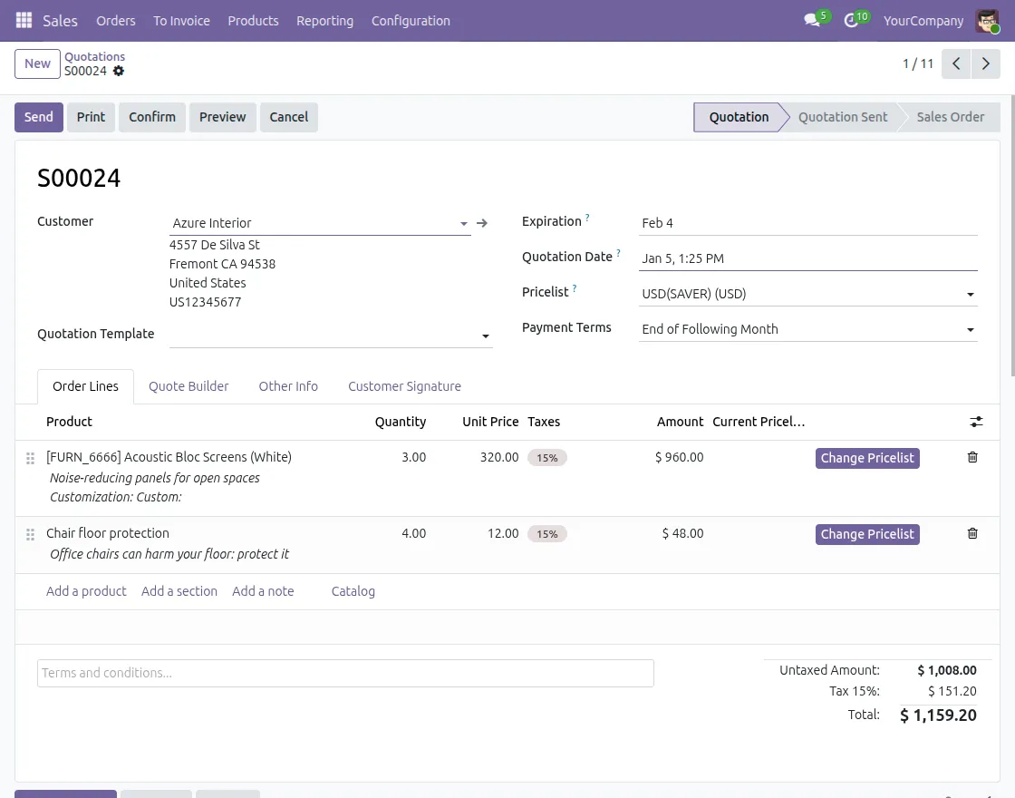Click the gear icon next to S00024

tap(119, 71)
